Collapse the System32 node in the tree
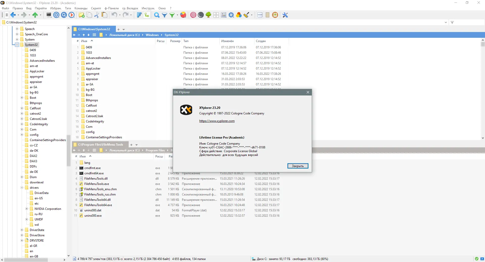Screen dimensions: 485x262 (17, 45)
